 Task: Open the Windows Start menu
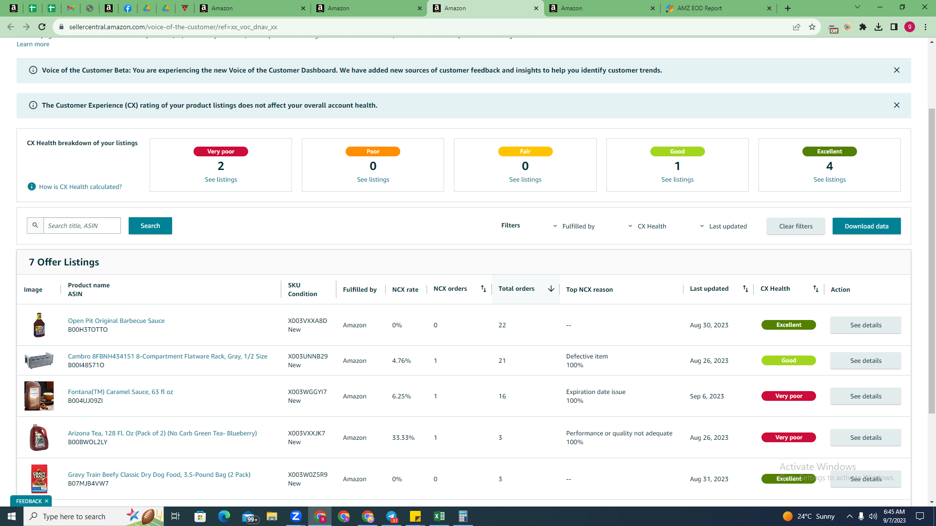(12, 516)
